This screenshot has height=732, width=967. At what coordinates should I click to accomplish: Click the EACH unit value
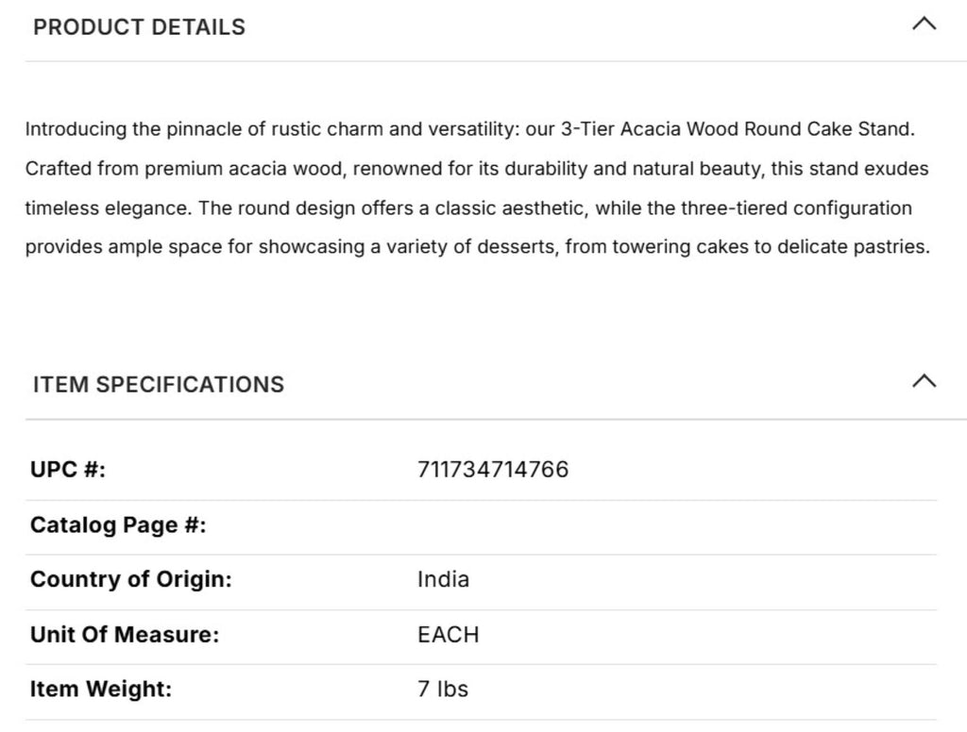448,635
